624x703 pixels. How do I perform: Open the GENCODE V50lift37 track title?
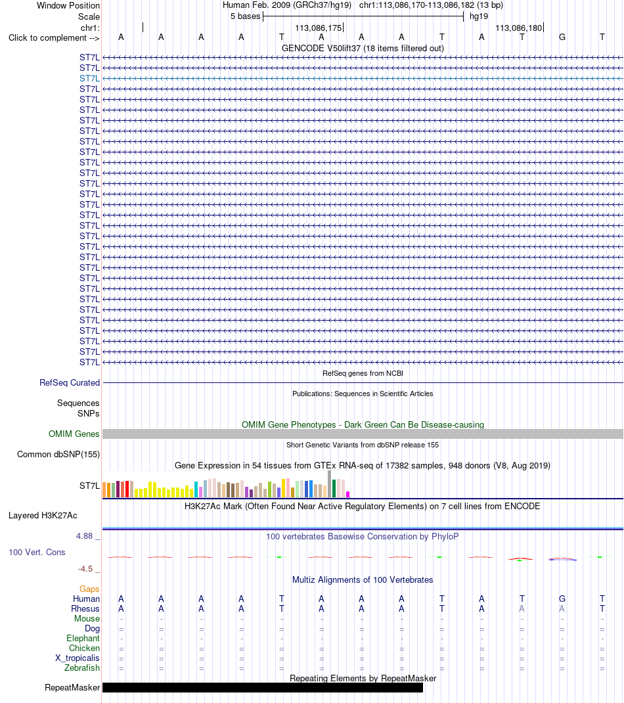[x=363, y=49]
